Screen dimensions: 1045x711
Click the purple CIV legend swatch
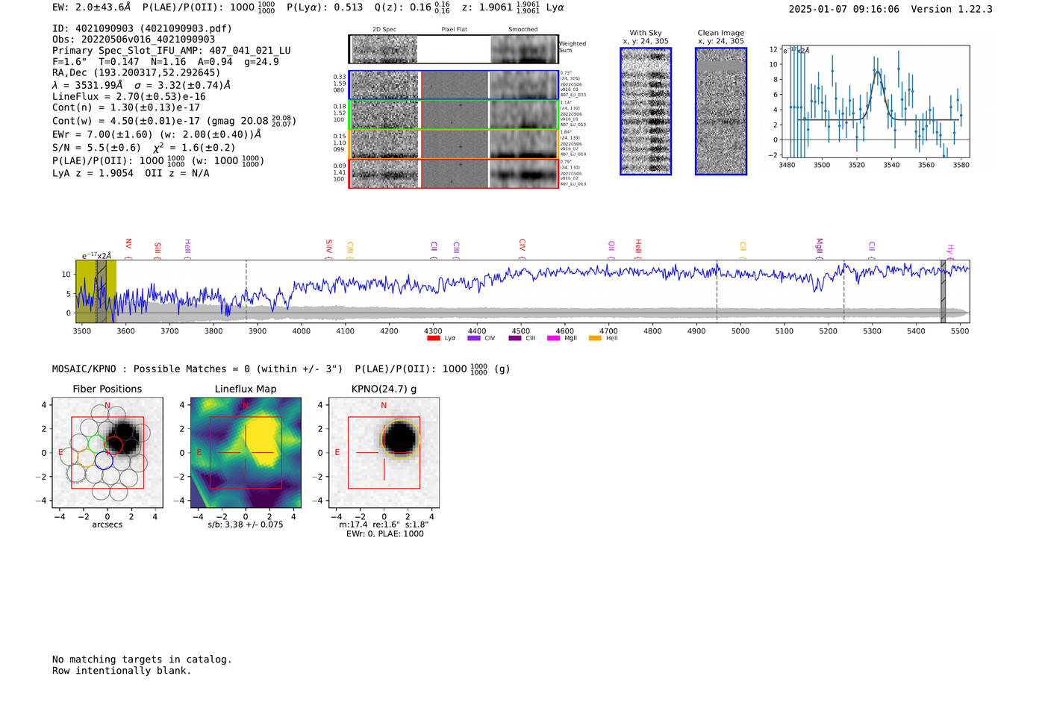[474, 338]
